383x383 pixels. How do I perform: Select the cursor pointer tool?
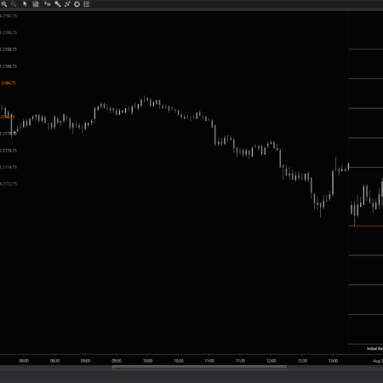coord(25,4)
